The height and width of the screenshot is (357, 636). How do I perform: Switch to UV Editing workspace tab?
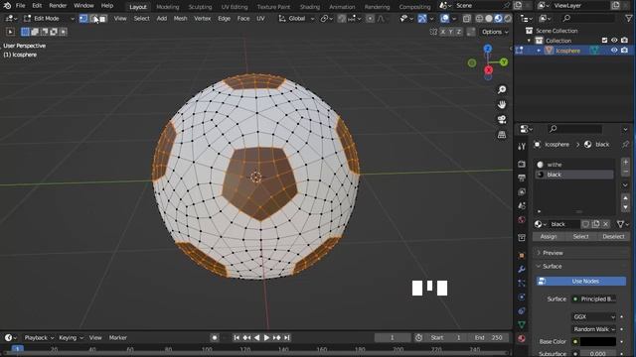coord(235,7)
